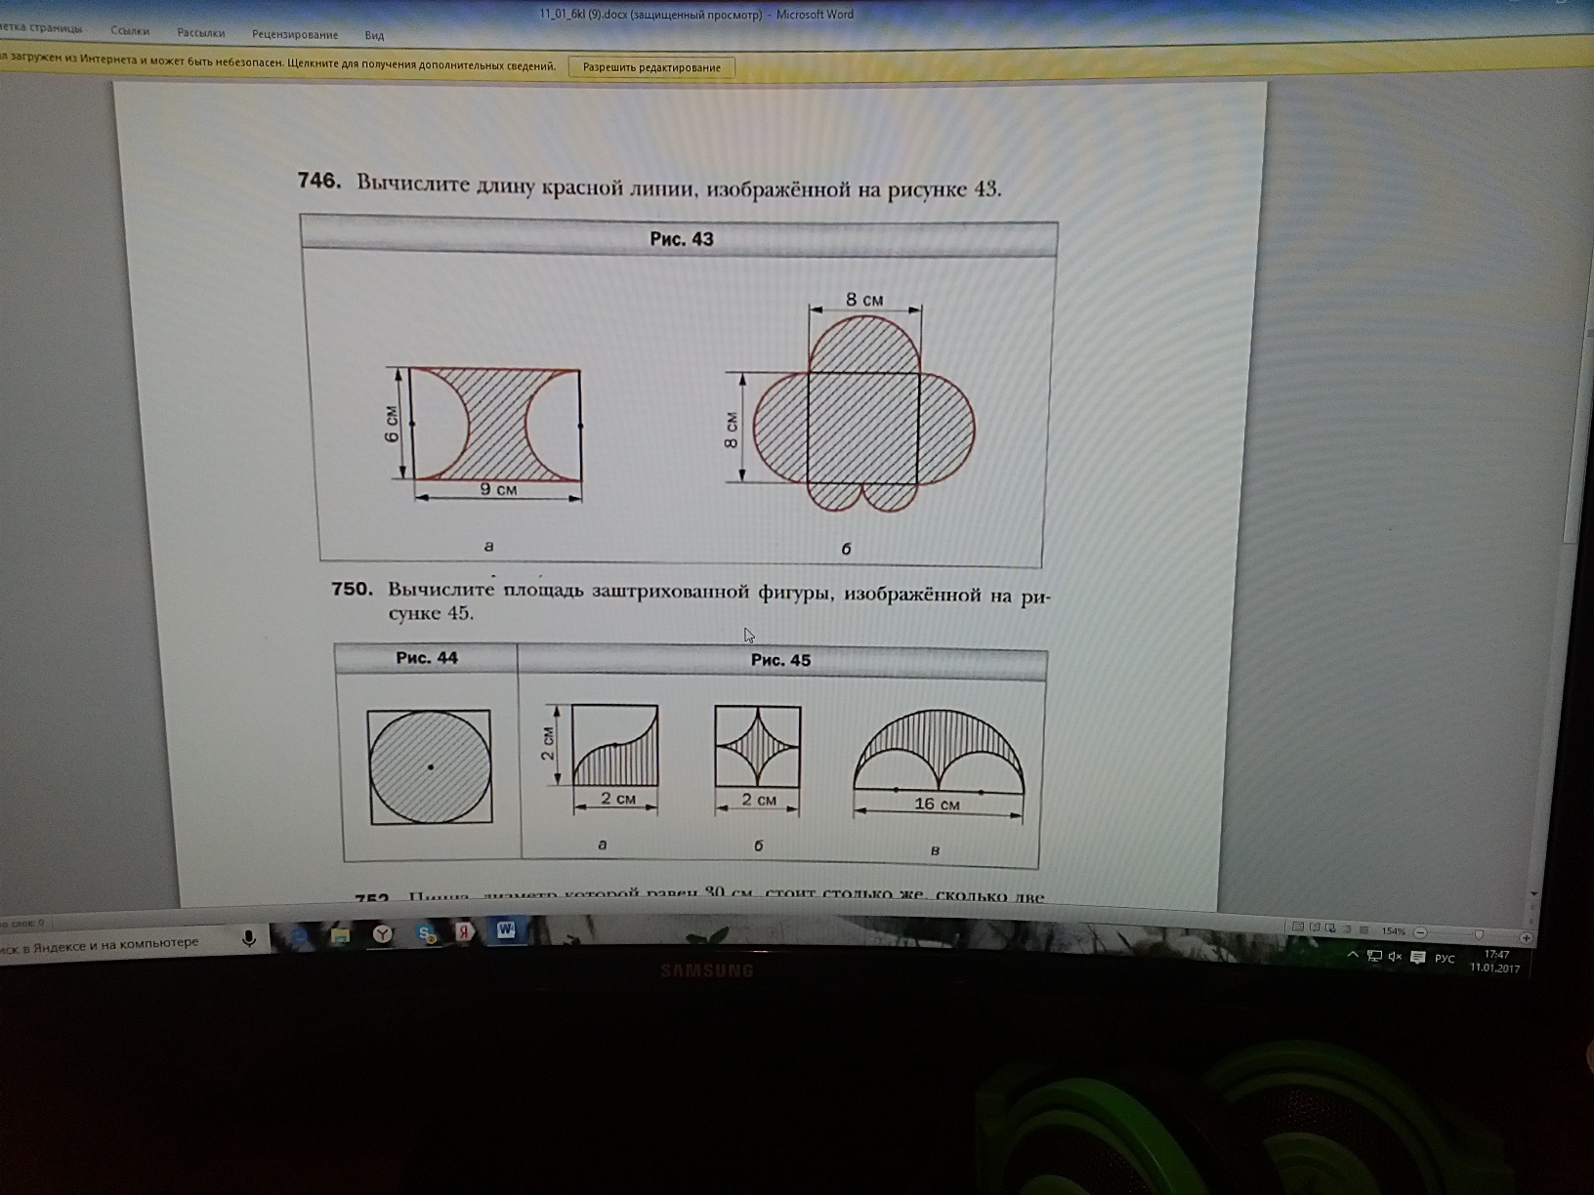
Task: Click the "Рис. 43" figure header
Action: pos(681,239)
